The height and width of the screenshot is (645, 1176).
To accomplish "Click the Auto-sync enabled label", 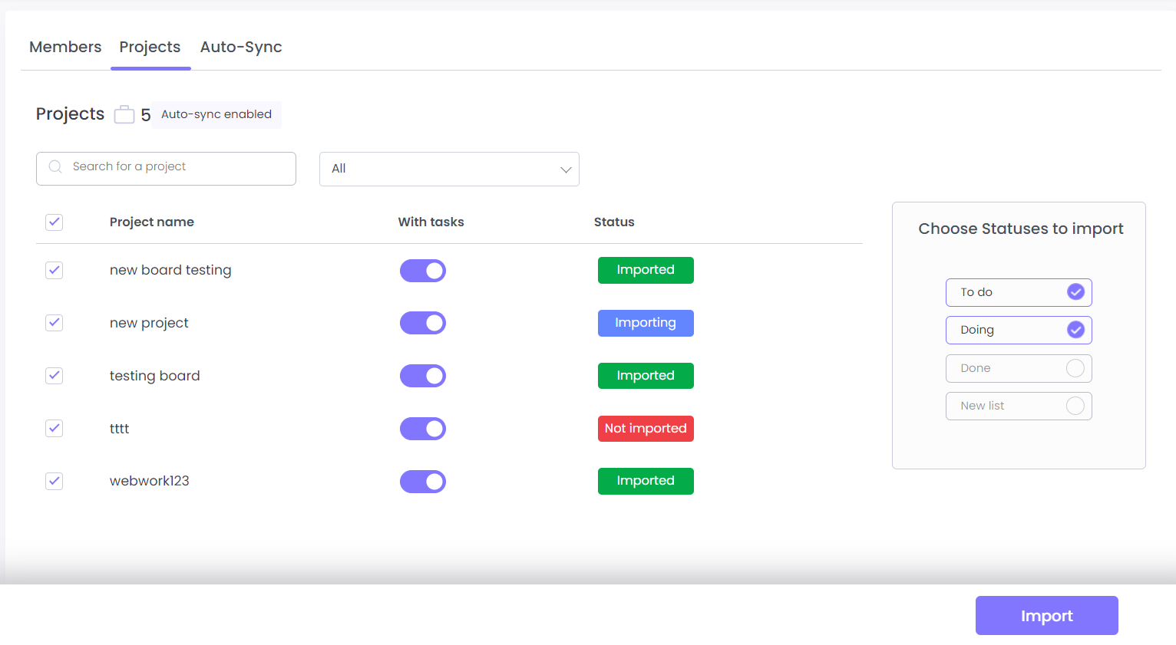I will (216, 114).
